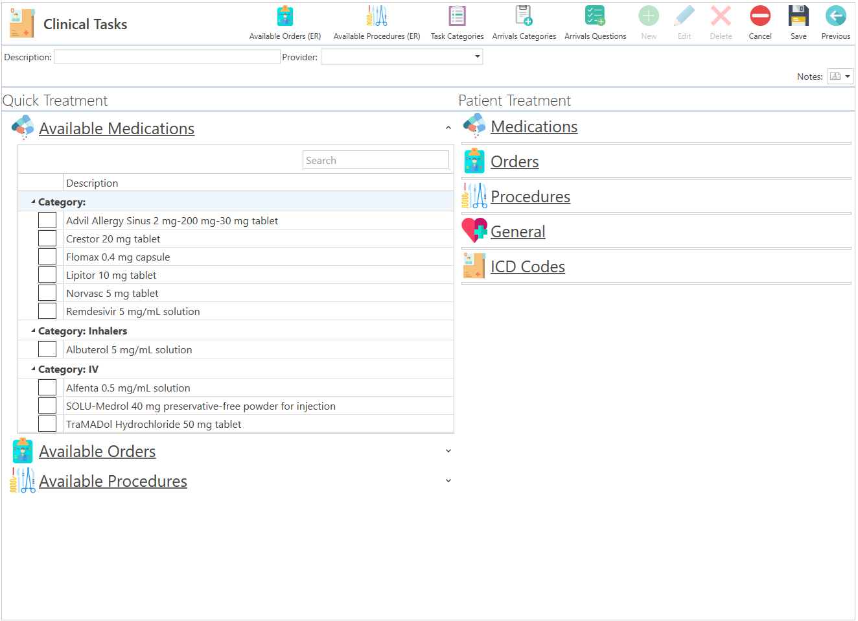Screen dimensions: 858x621
Task: Select Crestor 20 mg tablet text
Action: 113,239
